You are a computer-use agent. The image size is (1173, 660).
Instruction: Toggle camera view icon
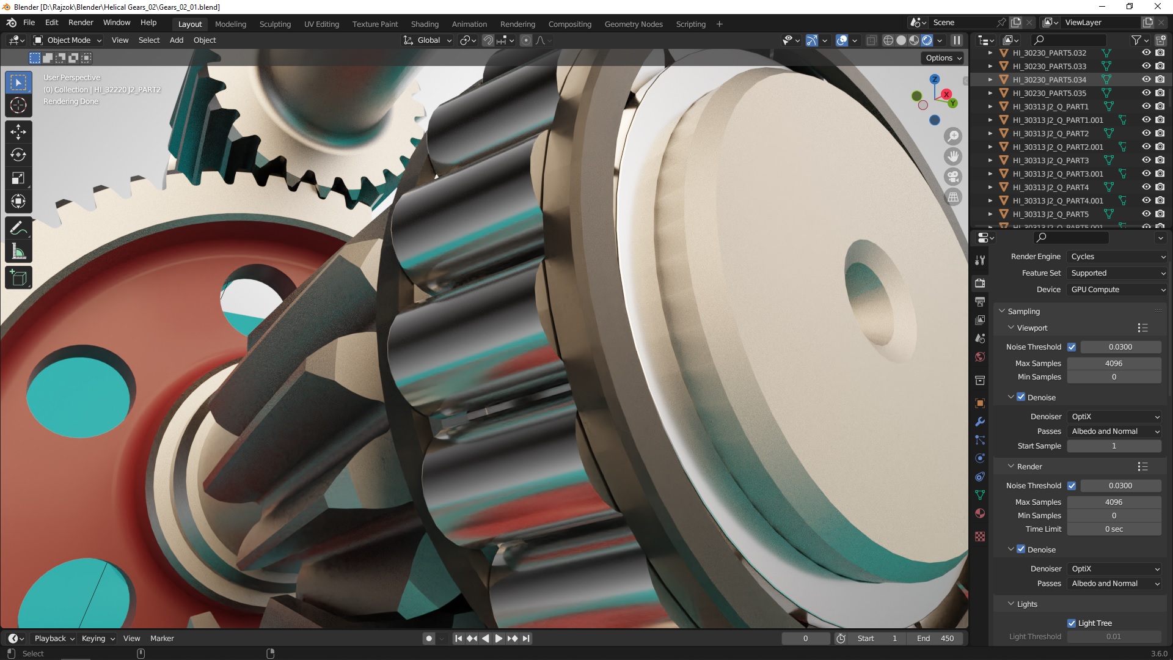[953, 177]
